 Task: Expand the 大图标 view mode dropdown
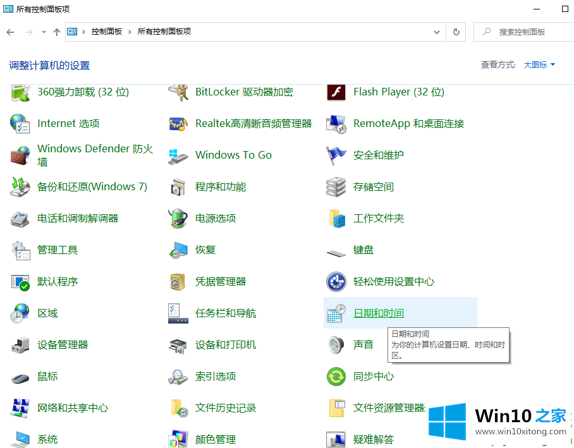(x=539, y=65)
